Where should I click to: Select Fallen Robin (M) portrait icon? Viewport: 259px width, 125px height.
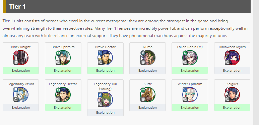click(190, 58)
